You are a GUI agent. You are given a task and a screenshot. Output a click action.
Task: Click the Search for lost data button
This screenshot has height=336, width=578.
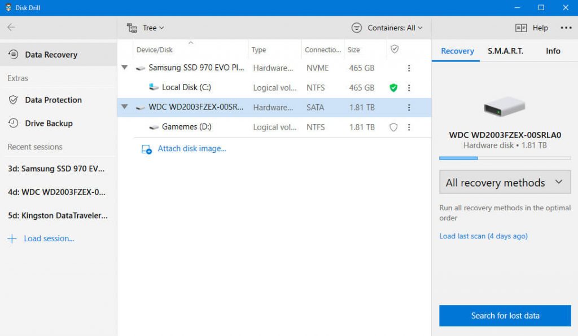pyautogui.click(x=505, y=316)
